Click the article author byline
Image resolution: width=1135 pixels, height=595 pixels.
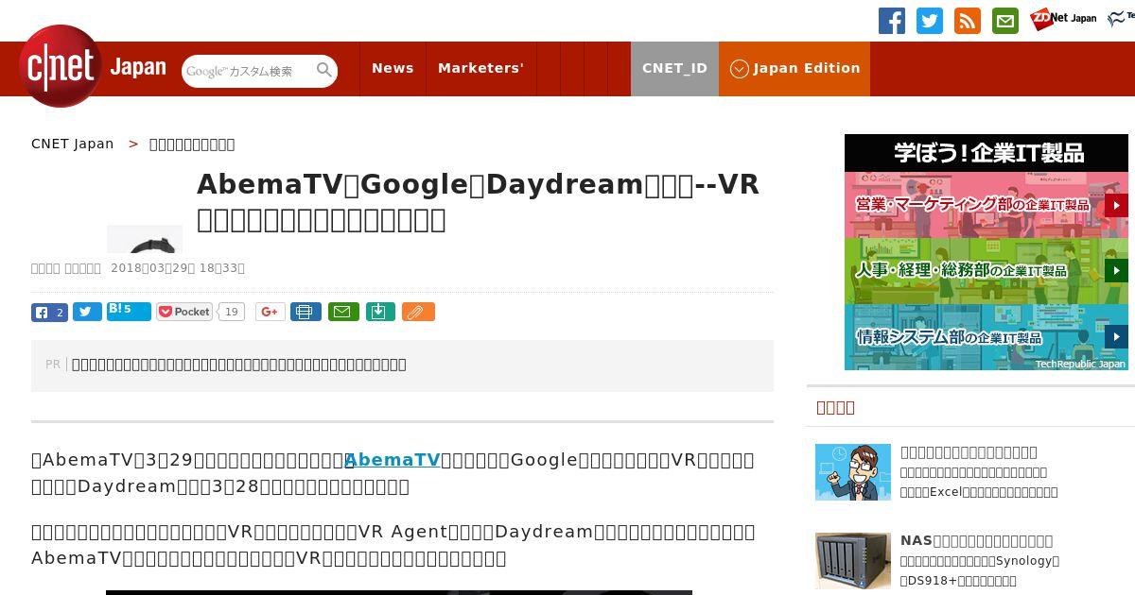click(x=66, y=267)
